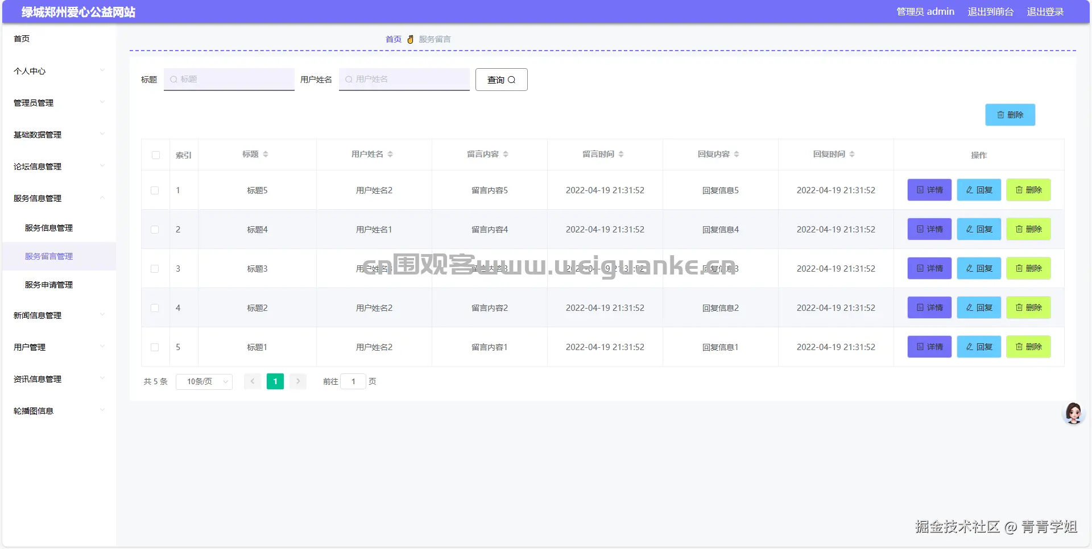The width and height of the screenshot is (1092, 549).
Task: Click the 首页 breadcrumb link
Action: 394,39
